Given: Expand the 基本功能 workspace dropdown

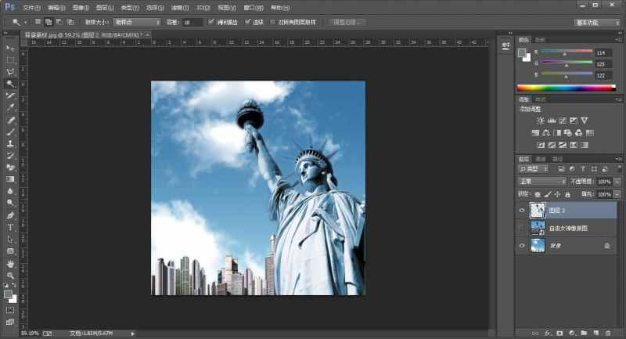Looking at the screenshot, I should click(x=596, y=22).
